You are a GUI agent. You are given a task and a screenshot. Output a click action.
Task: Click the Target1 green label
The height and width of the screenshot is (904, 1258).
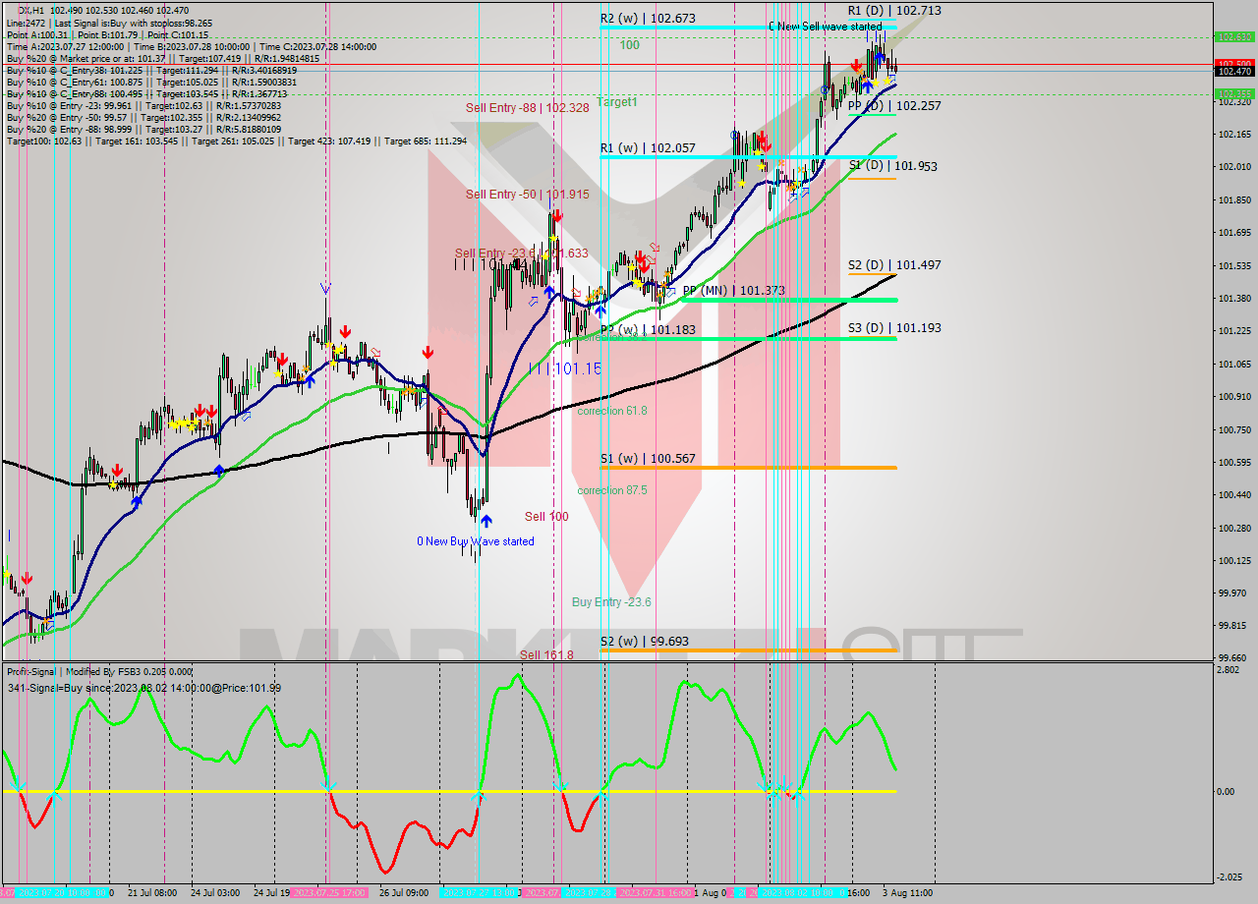point(616,101)
